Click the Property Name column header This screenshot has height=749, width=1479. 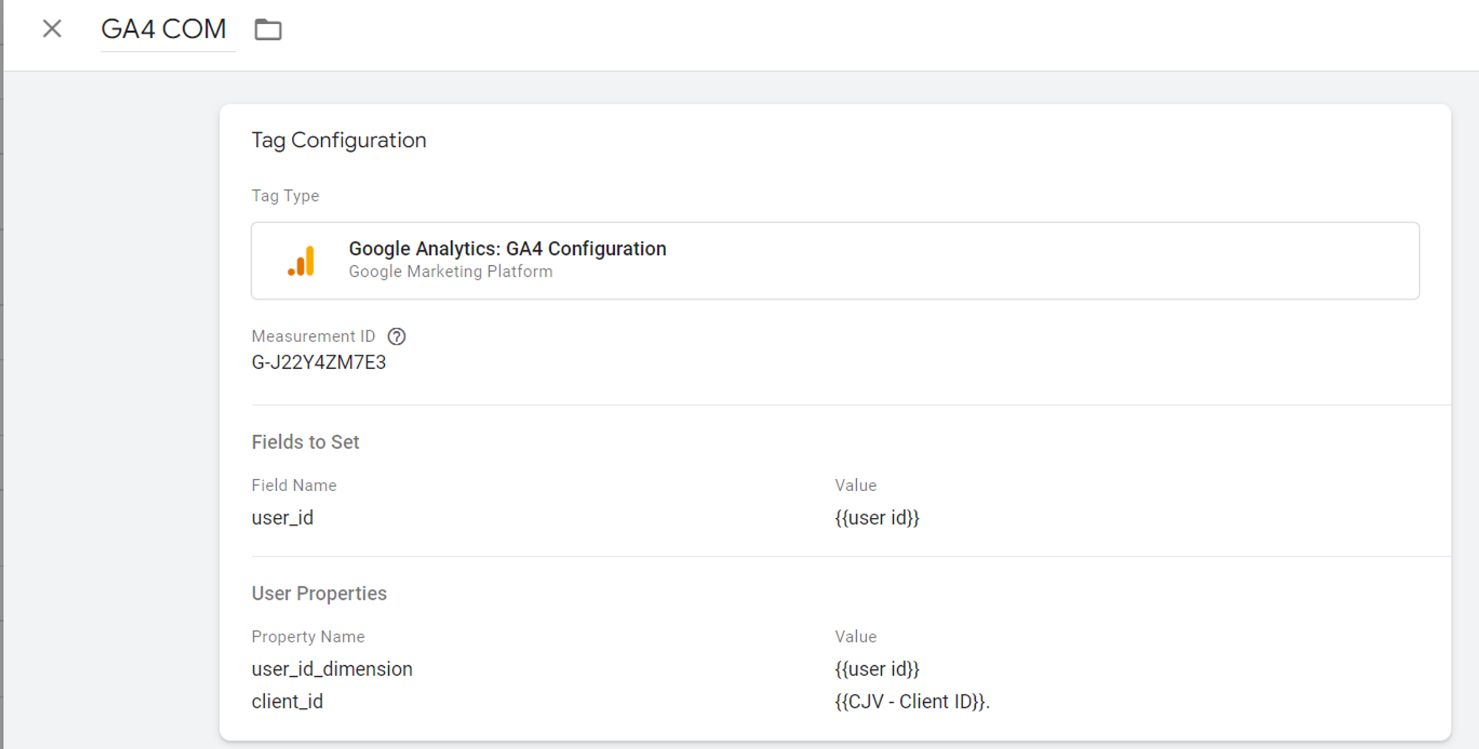(308, 637)
